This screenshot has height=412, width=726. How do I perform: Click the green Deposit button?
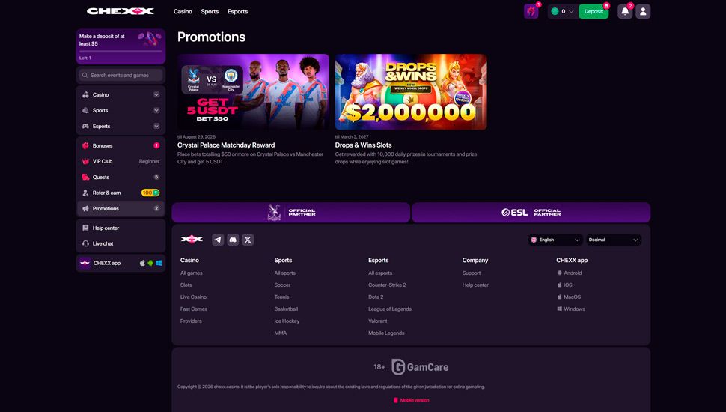[x=594, y=11]
